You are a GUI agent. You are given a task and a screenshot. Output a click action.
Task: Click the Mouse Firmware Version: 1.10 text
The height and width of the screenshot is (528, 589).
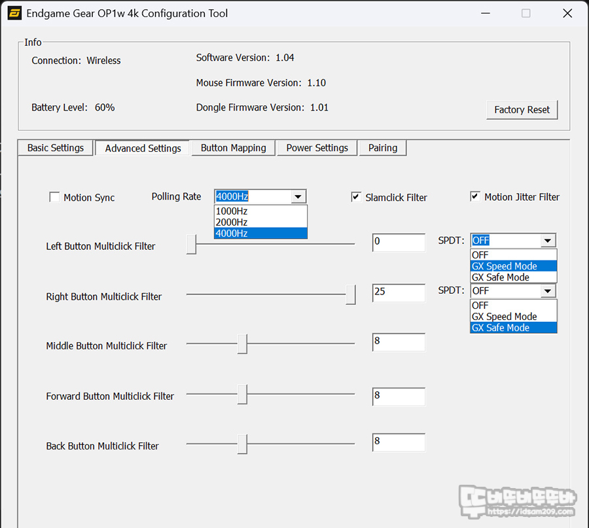[260, 82]
